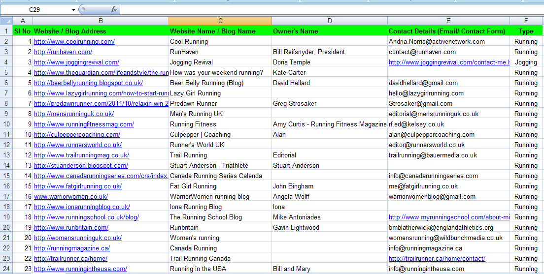Viewport: 544px width, 274px height.
Task: Select the cell 'Stuart Anderson - Triathlete'
Action: 220,166
